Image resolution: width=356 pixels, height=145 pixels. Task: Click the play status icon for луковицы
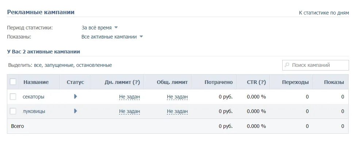pos(76,111)
